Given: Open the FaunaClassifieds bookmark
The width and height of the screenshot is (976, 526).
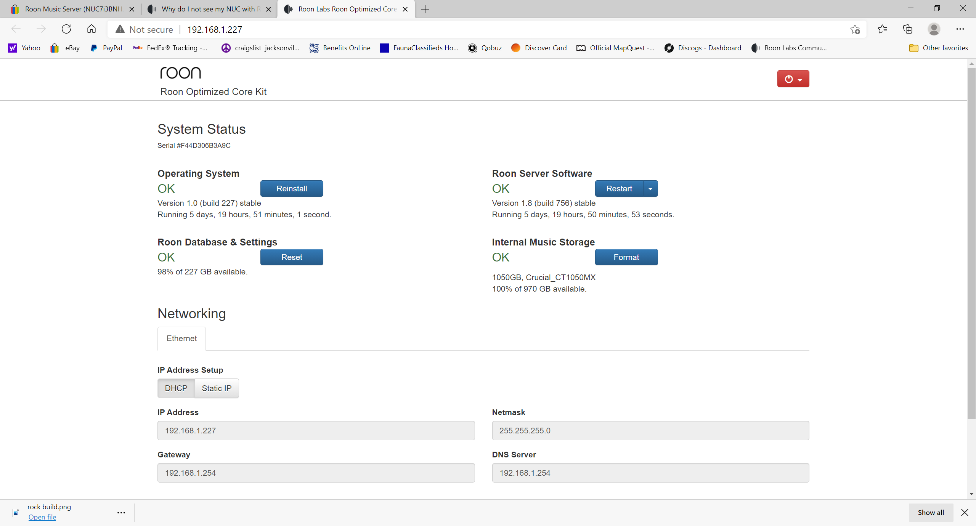Looking at the screenshot, I should [419, 48].
